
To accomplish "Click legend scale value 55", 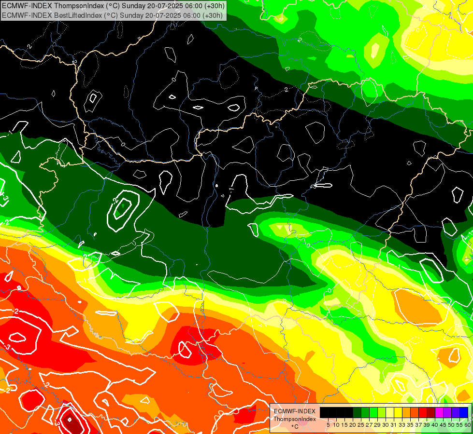I will point(460,425).
